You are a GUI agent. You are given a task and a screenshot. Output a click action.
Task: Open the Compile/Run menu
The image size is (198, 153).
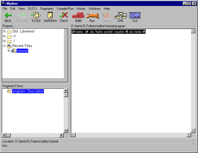coord(65,9)
